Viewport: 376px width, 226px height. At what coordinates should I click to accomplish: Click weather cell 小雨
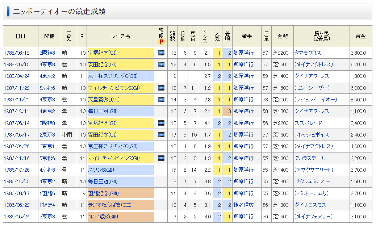(67, 135)
